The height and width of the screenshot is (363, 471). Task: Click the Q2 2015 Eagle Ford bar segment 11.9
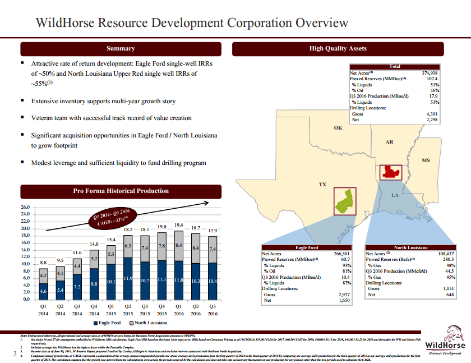(128, 278)
